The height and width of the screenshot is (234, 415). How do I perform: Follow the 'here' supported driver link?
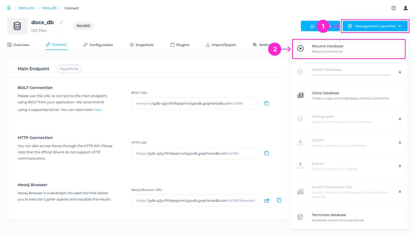pos(97,110)
